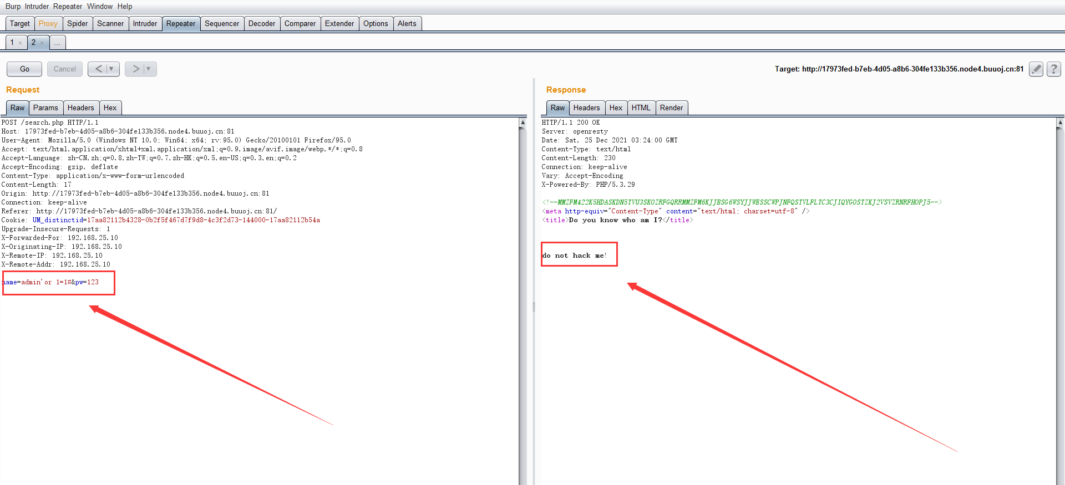
Task: Click the Target URL label
Action: pyautogui.click(x=899, y=69)
